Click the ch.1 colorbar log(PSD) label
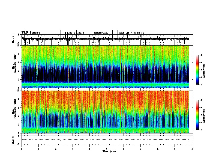This screenshot has height=167, width=216. point(204,71)
